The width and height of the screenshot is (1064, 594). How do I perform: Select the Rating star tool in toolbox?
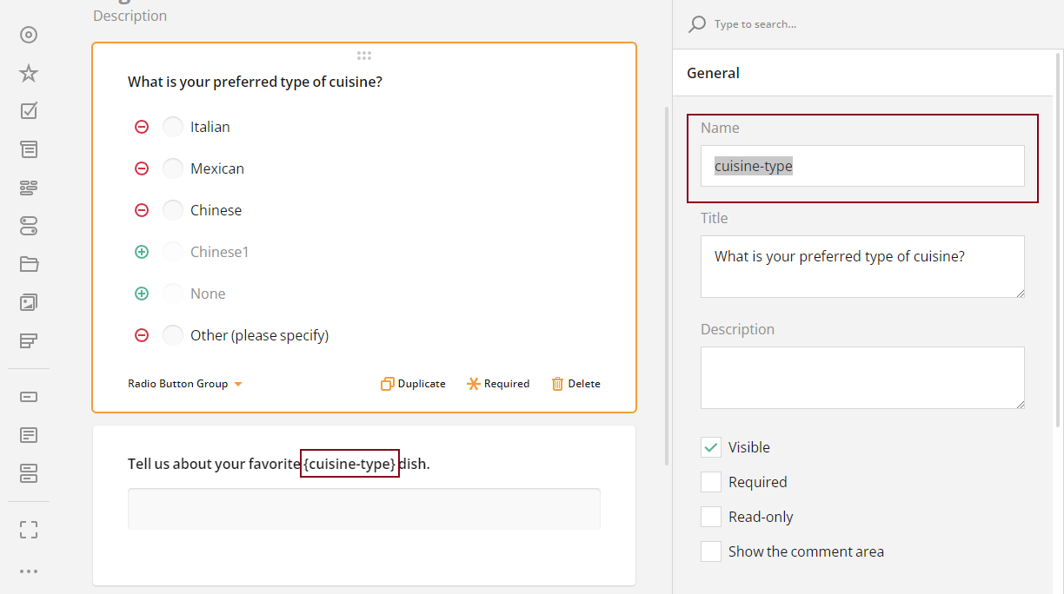28,73
